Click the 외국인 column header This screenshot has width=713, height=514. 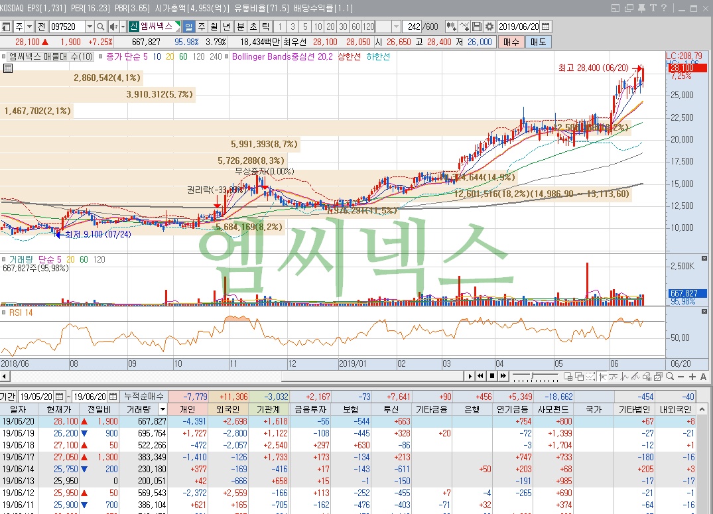pos(227,409)
